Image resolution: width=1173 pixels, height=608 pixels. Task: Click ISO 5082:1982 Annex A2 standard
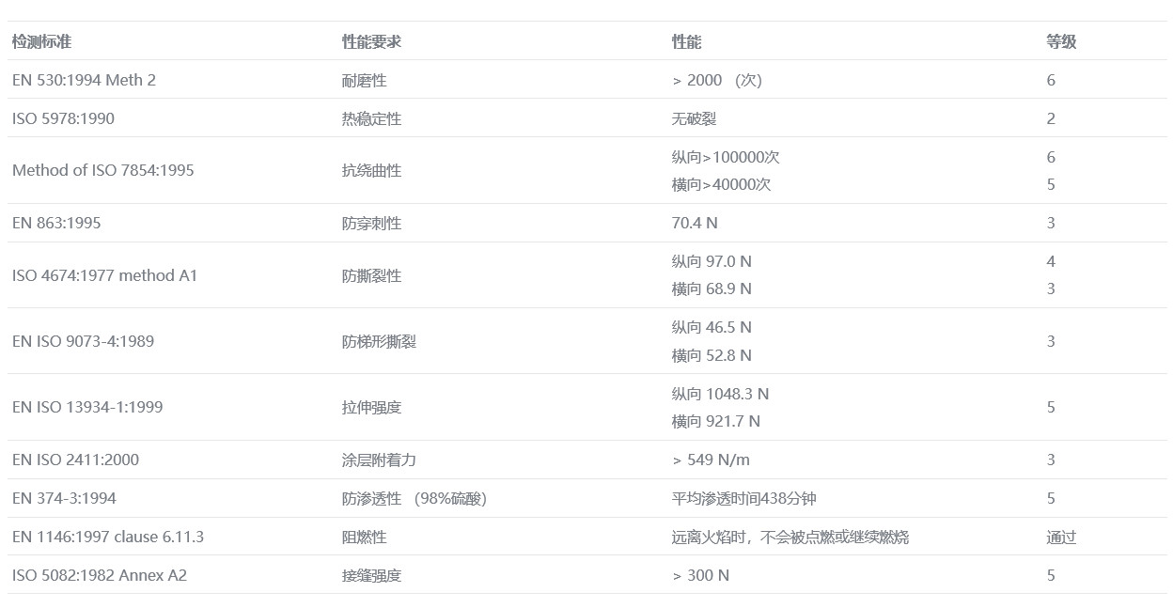point(100,575)
